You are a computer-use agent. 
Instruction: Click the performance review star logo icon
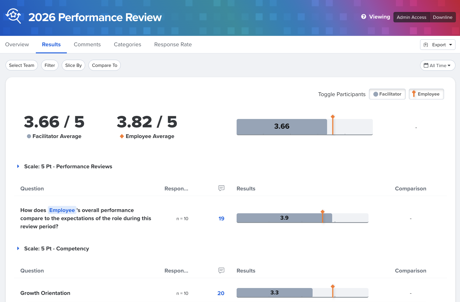(x=13, y=16)
